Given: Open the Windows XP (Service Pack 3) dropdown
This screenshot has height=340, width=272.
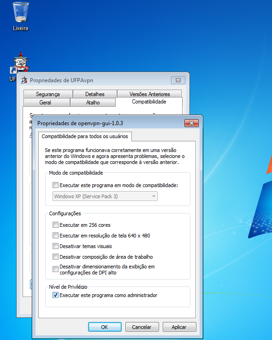Looking at the screenshot, I should tap(105, 196).
